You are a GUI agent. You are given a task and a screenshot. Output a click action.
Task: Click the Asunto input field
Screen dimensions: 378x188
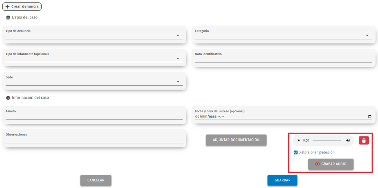pyautogui.click(x=93, y=116)
